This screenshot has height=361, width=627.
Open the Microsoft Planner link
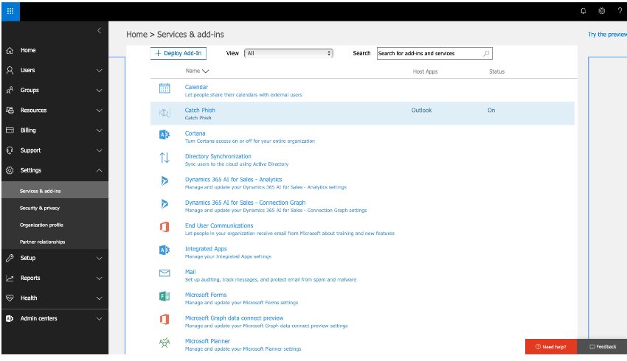point(207,341)
